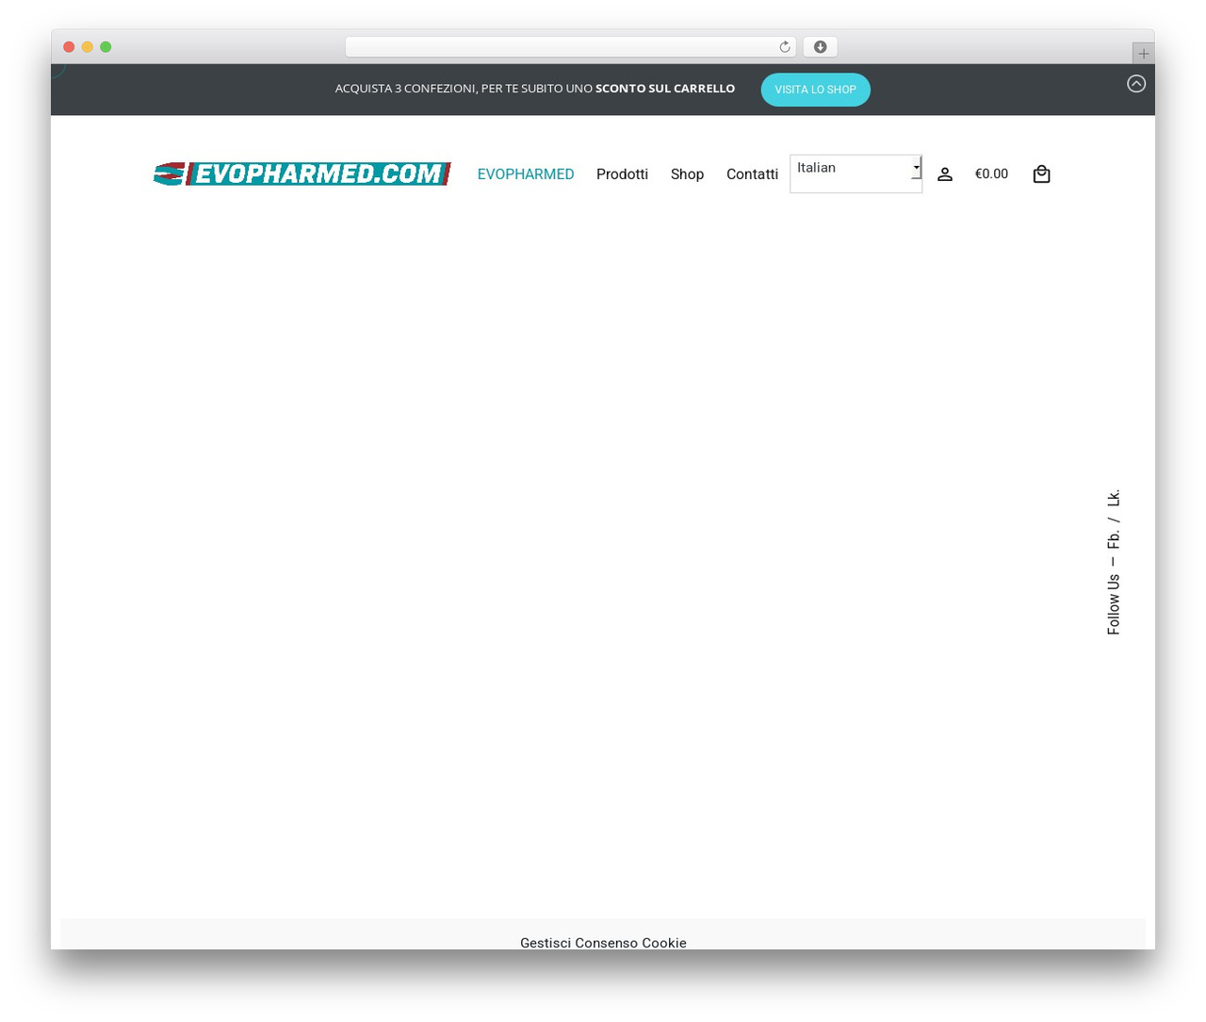The width and height of the screenshot is (1206, 1022).
Task: Reload the page with the refresh icon
Action: click(x=784, y=47)
